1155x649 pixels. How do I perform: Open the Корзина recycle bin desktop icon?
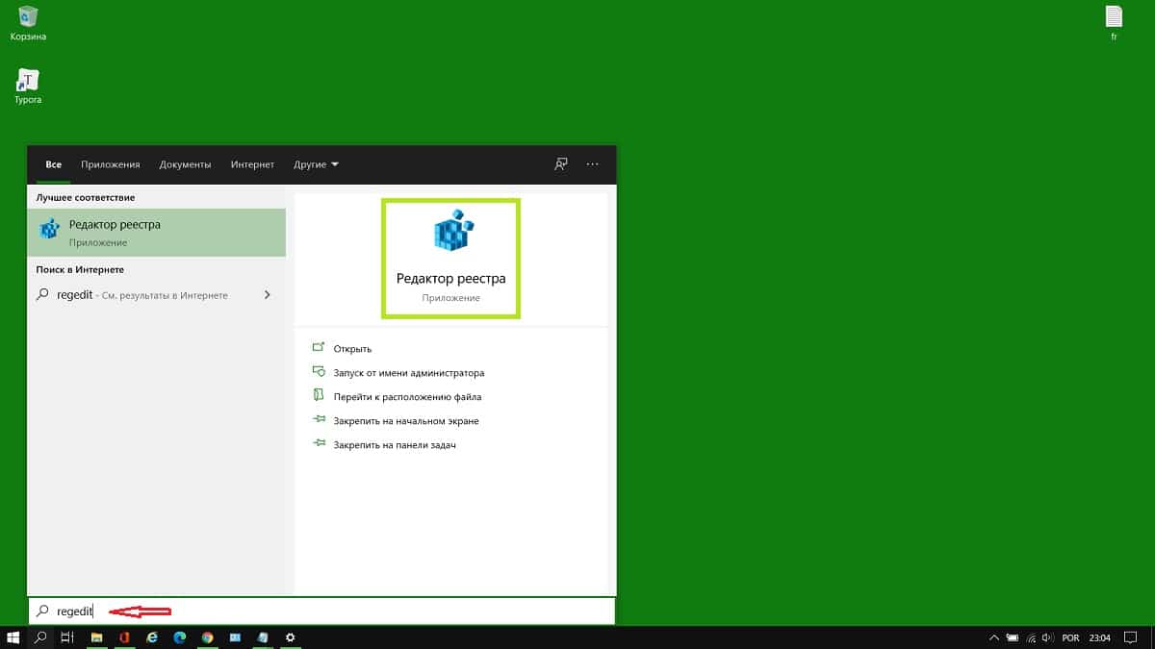(28, 22)
